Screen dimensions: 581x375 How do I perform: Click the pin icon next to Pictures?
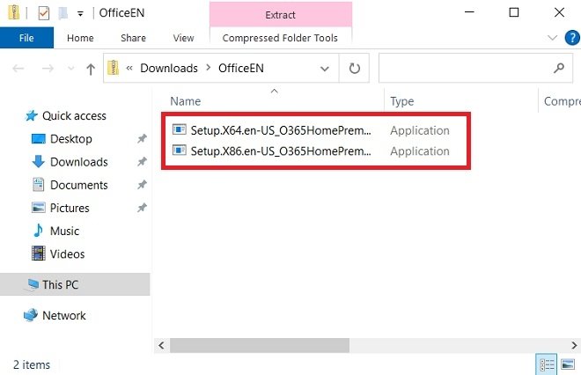(x=142, y=208)
